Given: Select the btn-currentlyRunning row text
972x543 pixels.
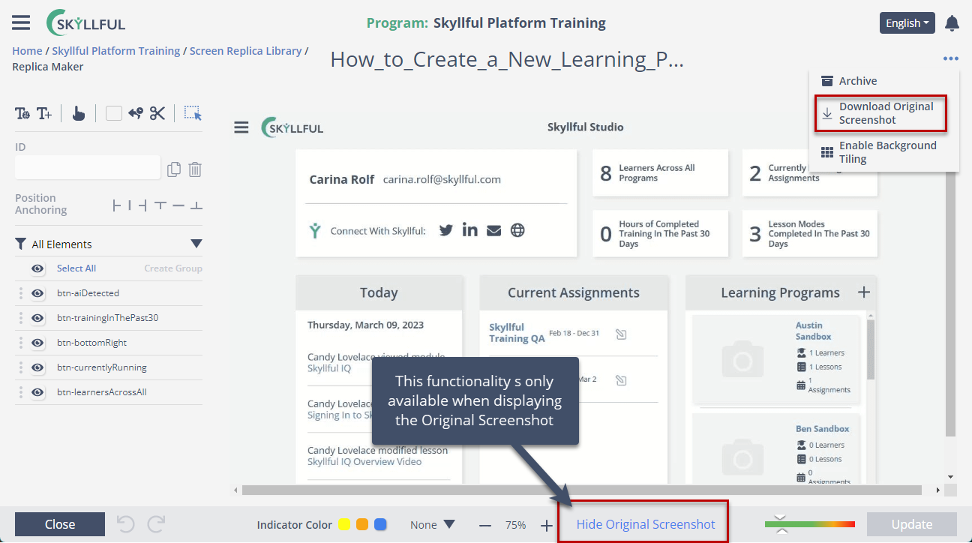Looking at the screenshot, I should tap(102, 367).
